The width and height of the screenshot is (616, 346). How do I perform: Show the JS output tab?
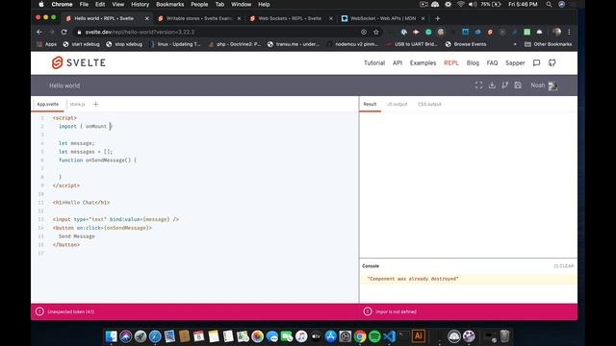[x=398, y=105]
